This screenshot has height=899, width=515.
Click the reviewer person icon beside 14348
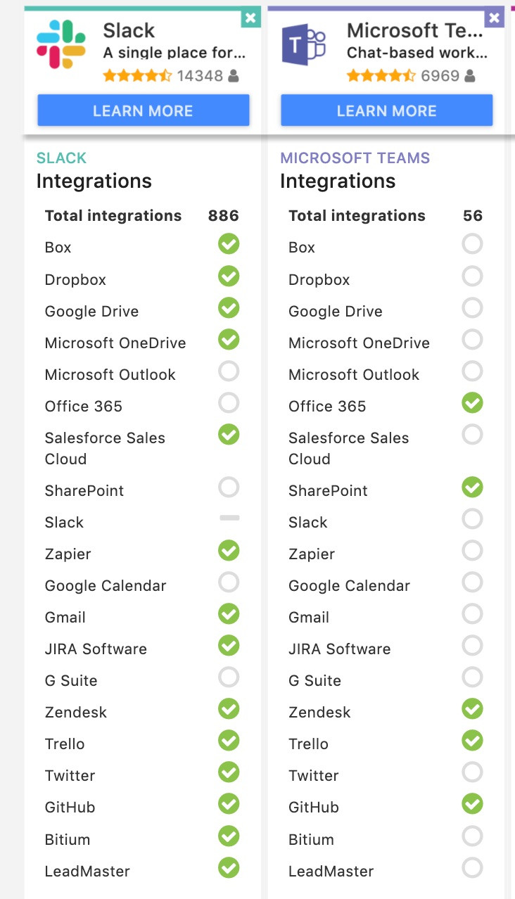point(234,76)
